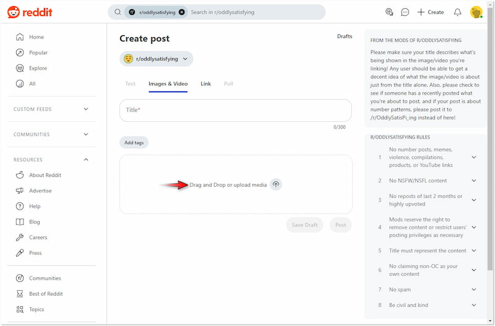Screen dimensions: 495x326
Task: Open Explore from the sidebar
Action: 38,68
